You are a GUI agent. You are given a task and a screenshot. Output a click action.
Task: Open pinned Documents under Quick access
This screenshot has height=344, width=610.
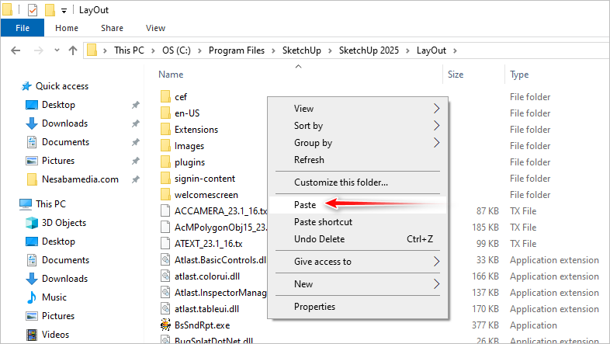point(65,142)
